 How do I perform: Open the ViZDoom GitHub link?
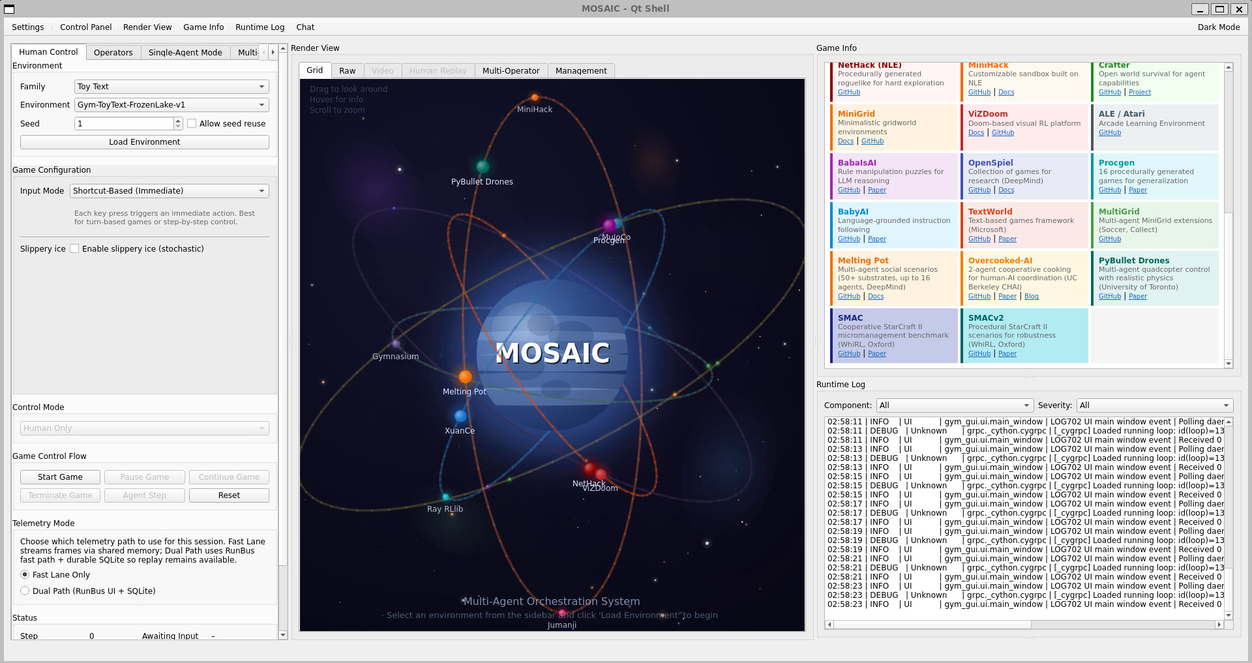[x=1003, y=132]
